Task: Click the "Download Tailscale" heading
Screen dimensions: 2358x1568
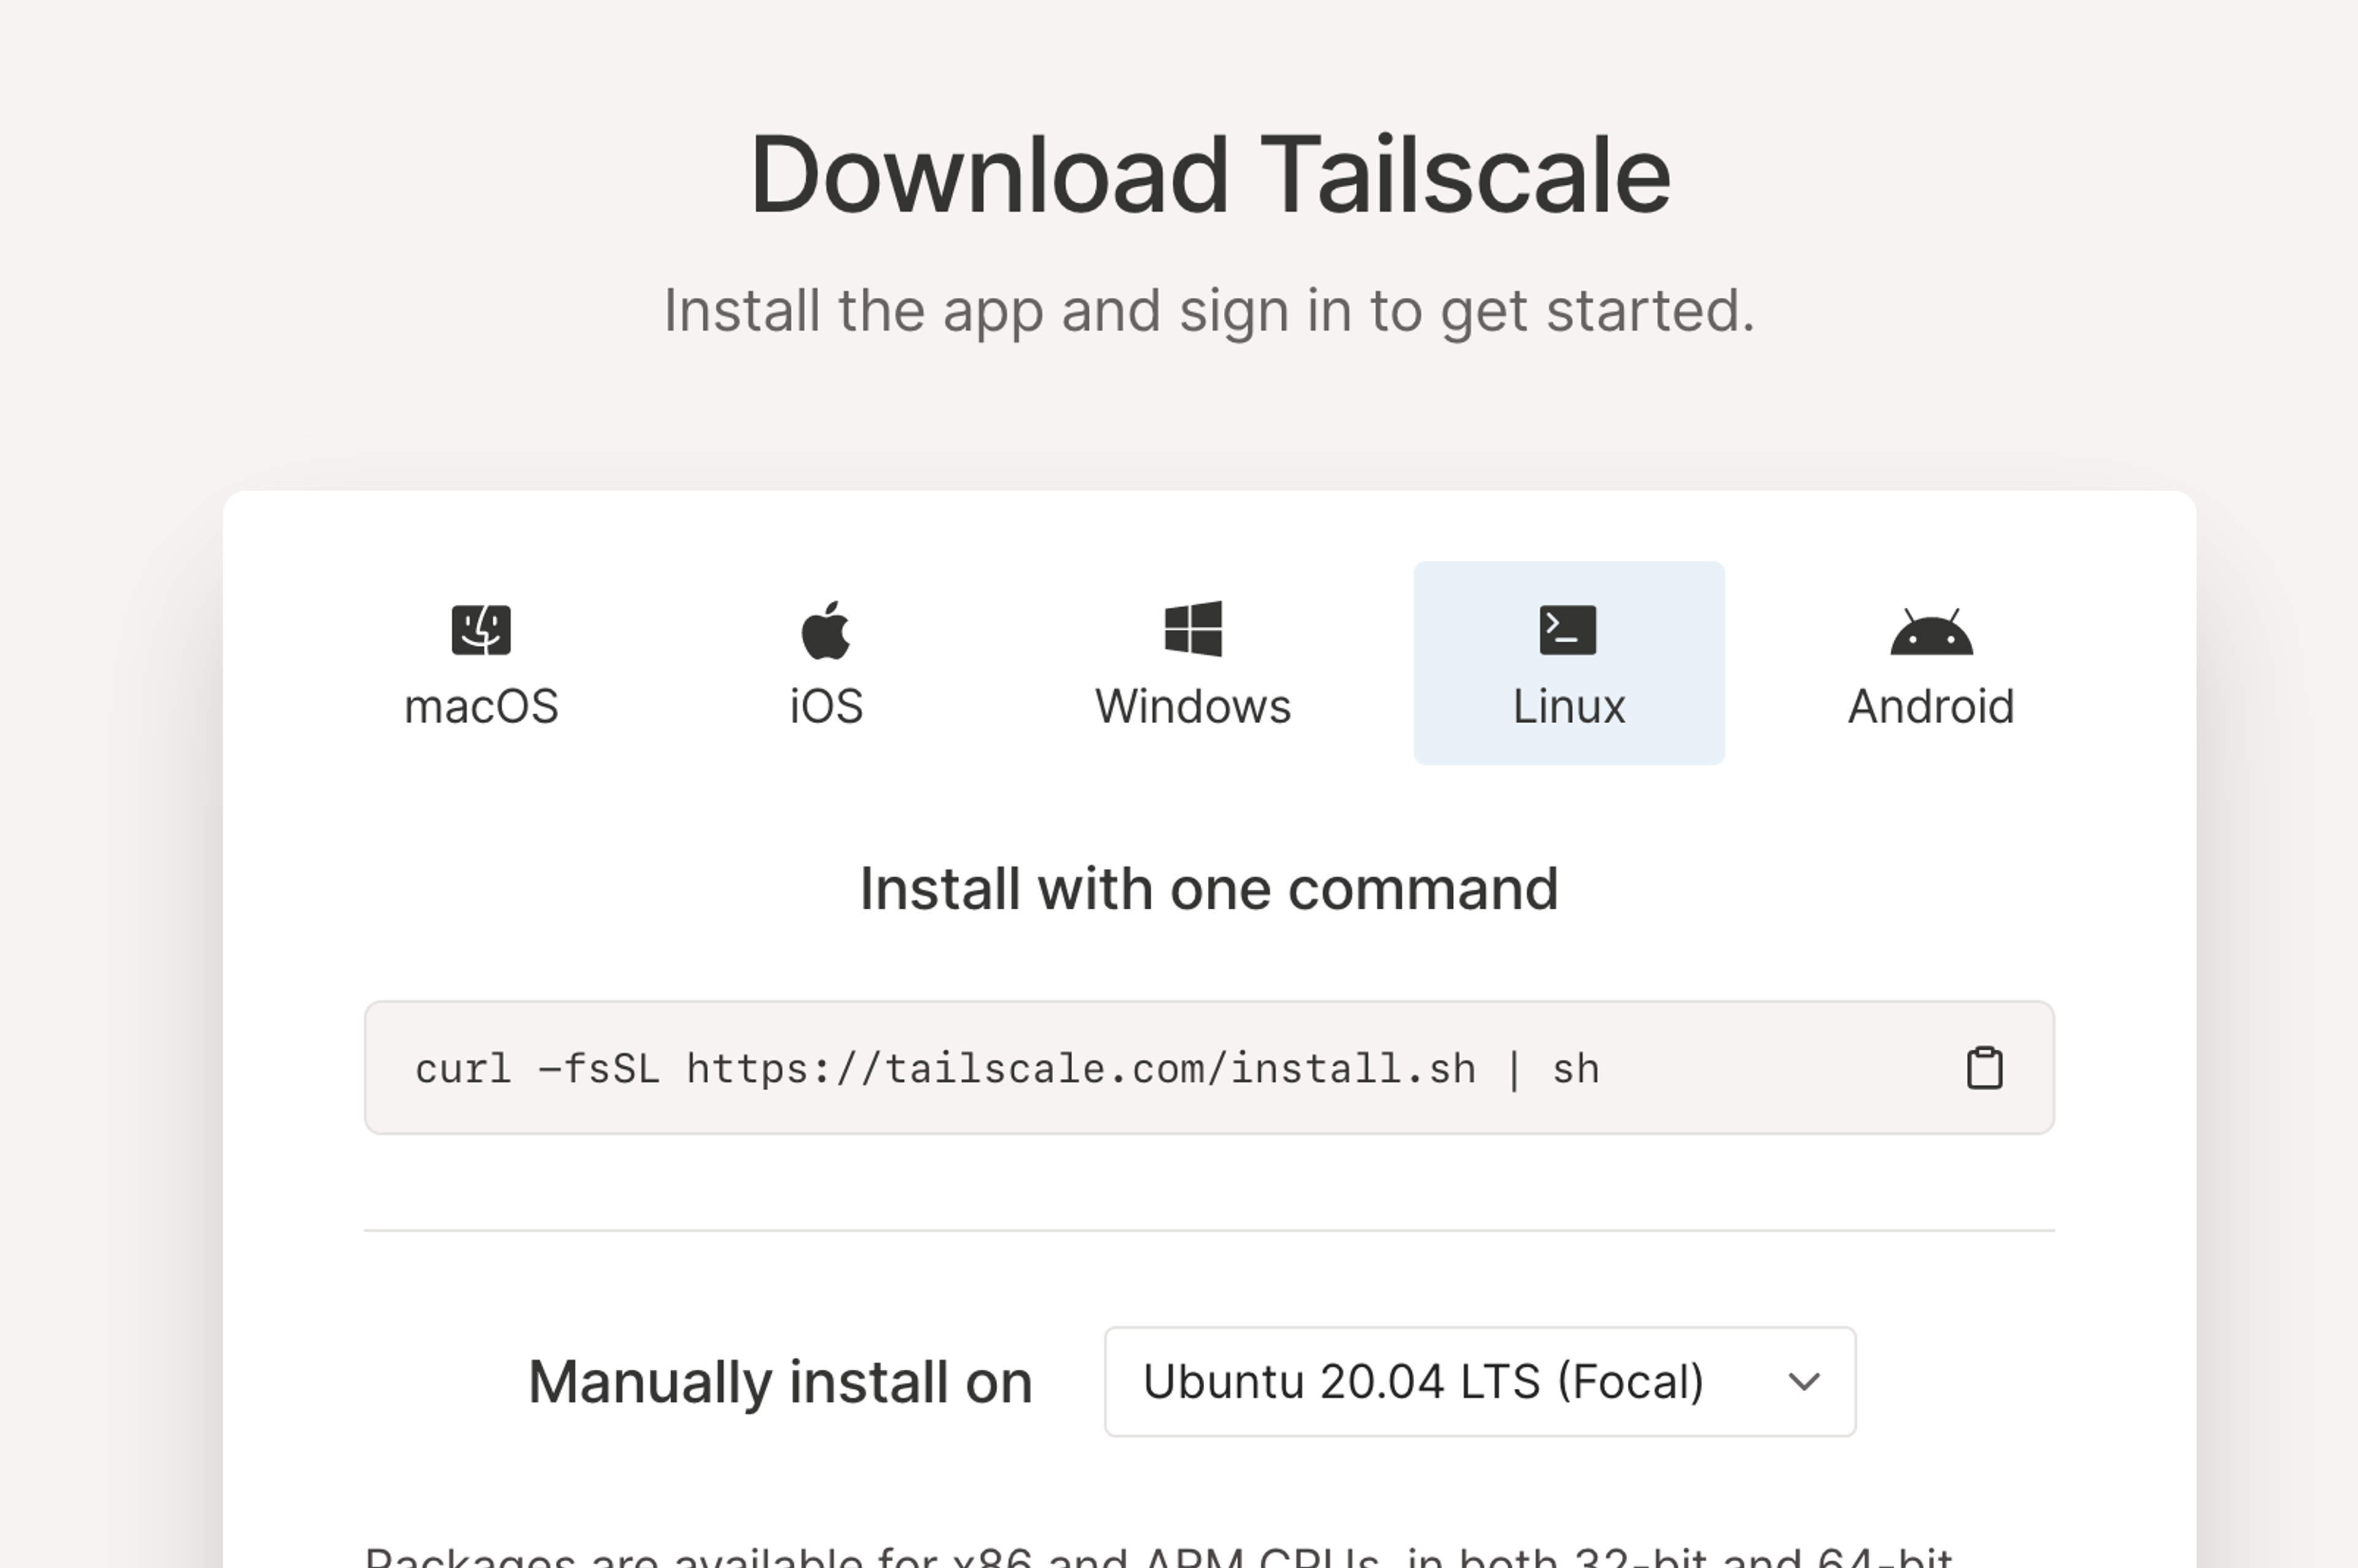Action: coord(1209,175)
